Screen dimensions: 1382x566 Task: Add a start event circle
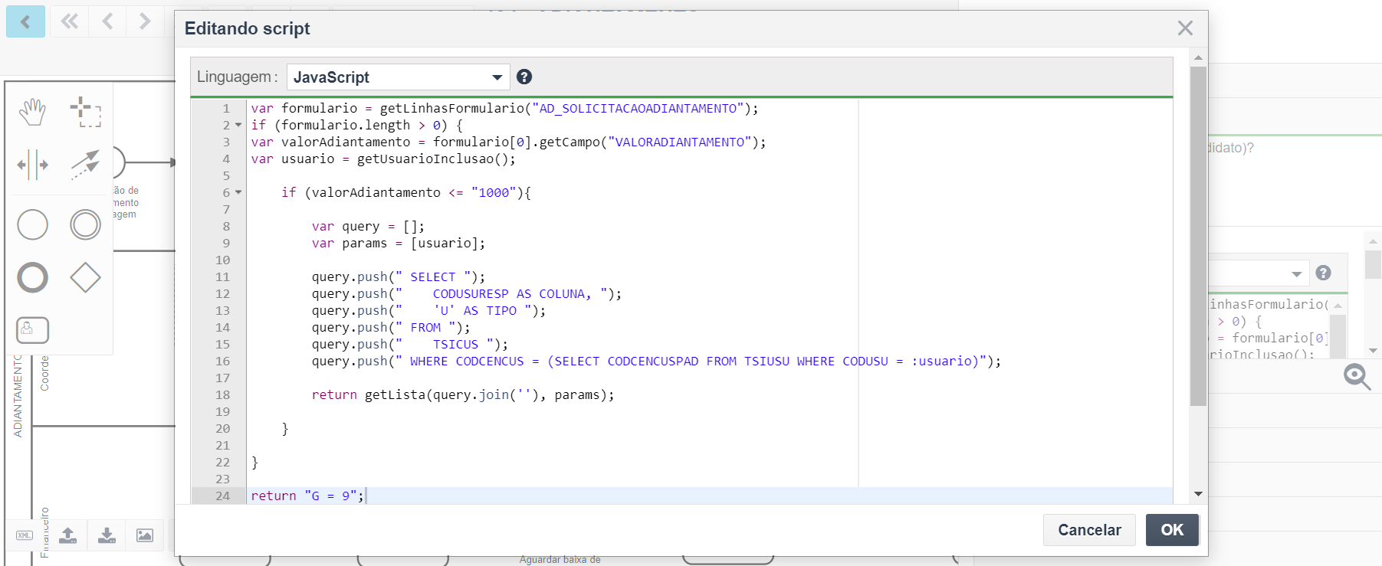(32, 224)
